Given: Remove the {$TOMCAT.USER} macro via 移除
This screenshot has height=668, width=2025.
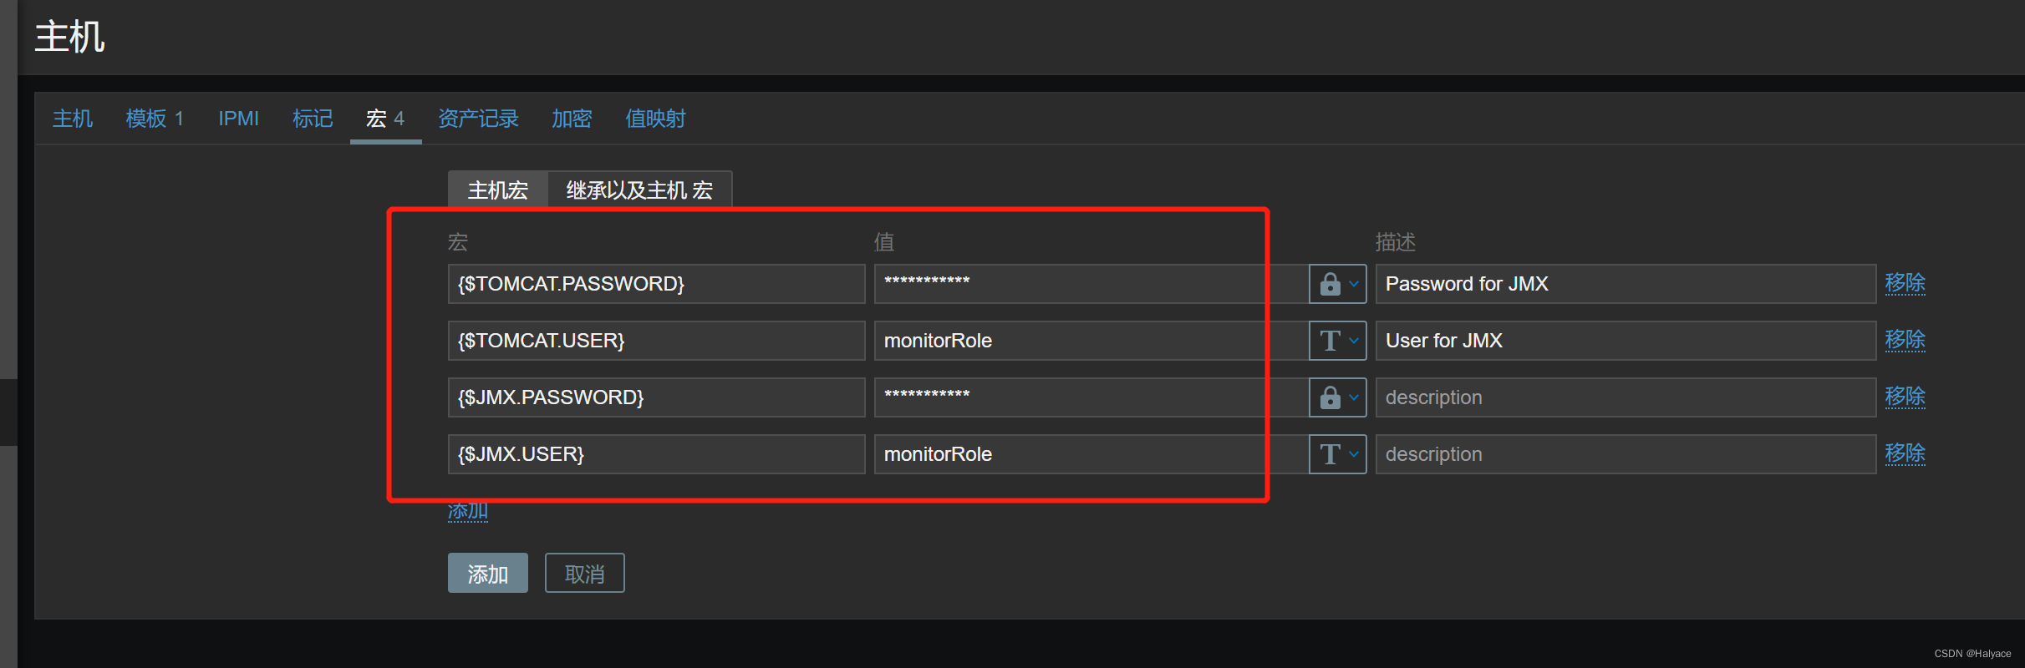Looking at the screenshot, I should tap(1905, 340).
